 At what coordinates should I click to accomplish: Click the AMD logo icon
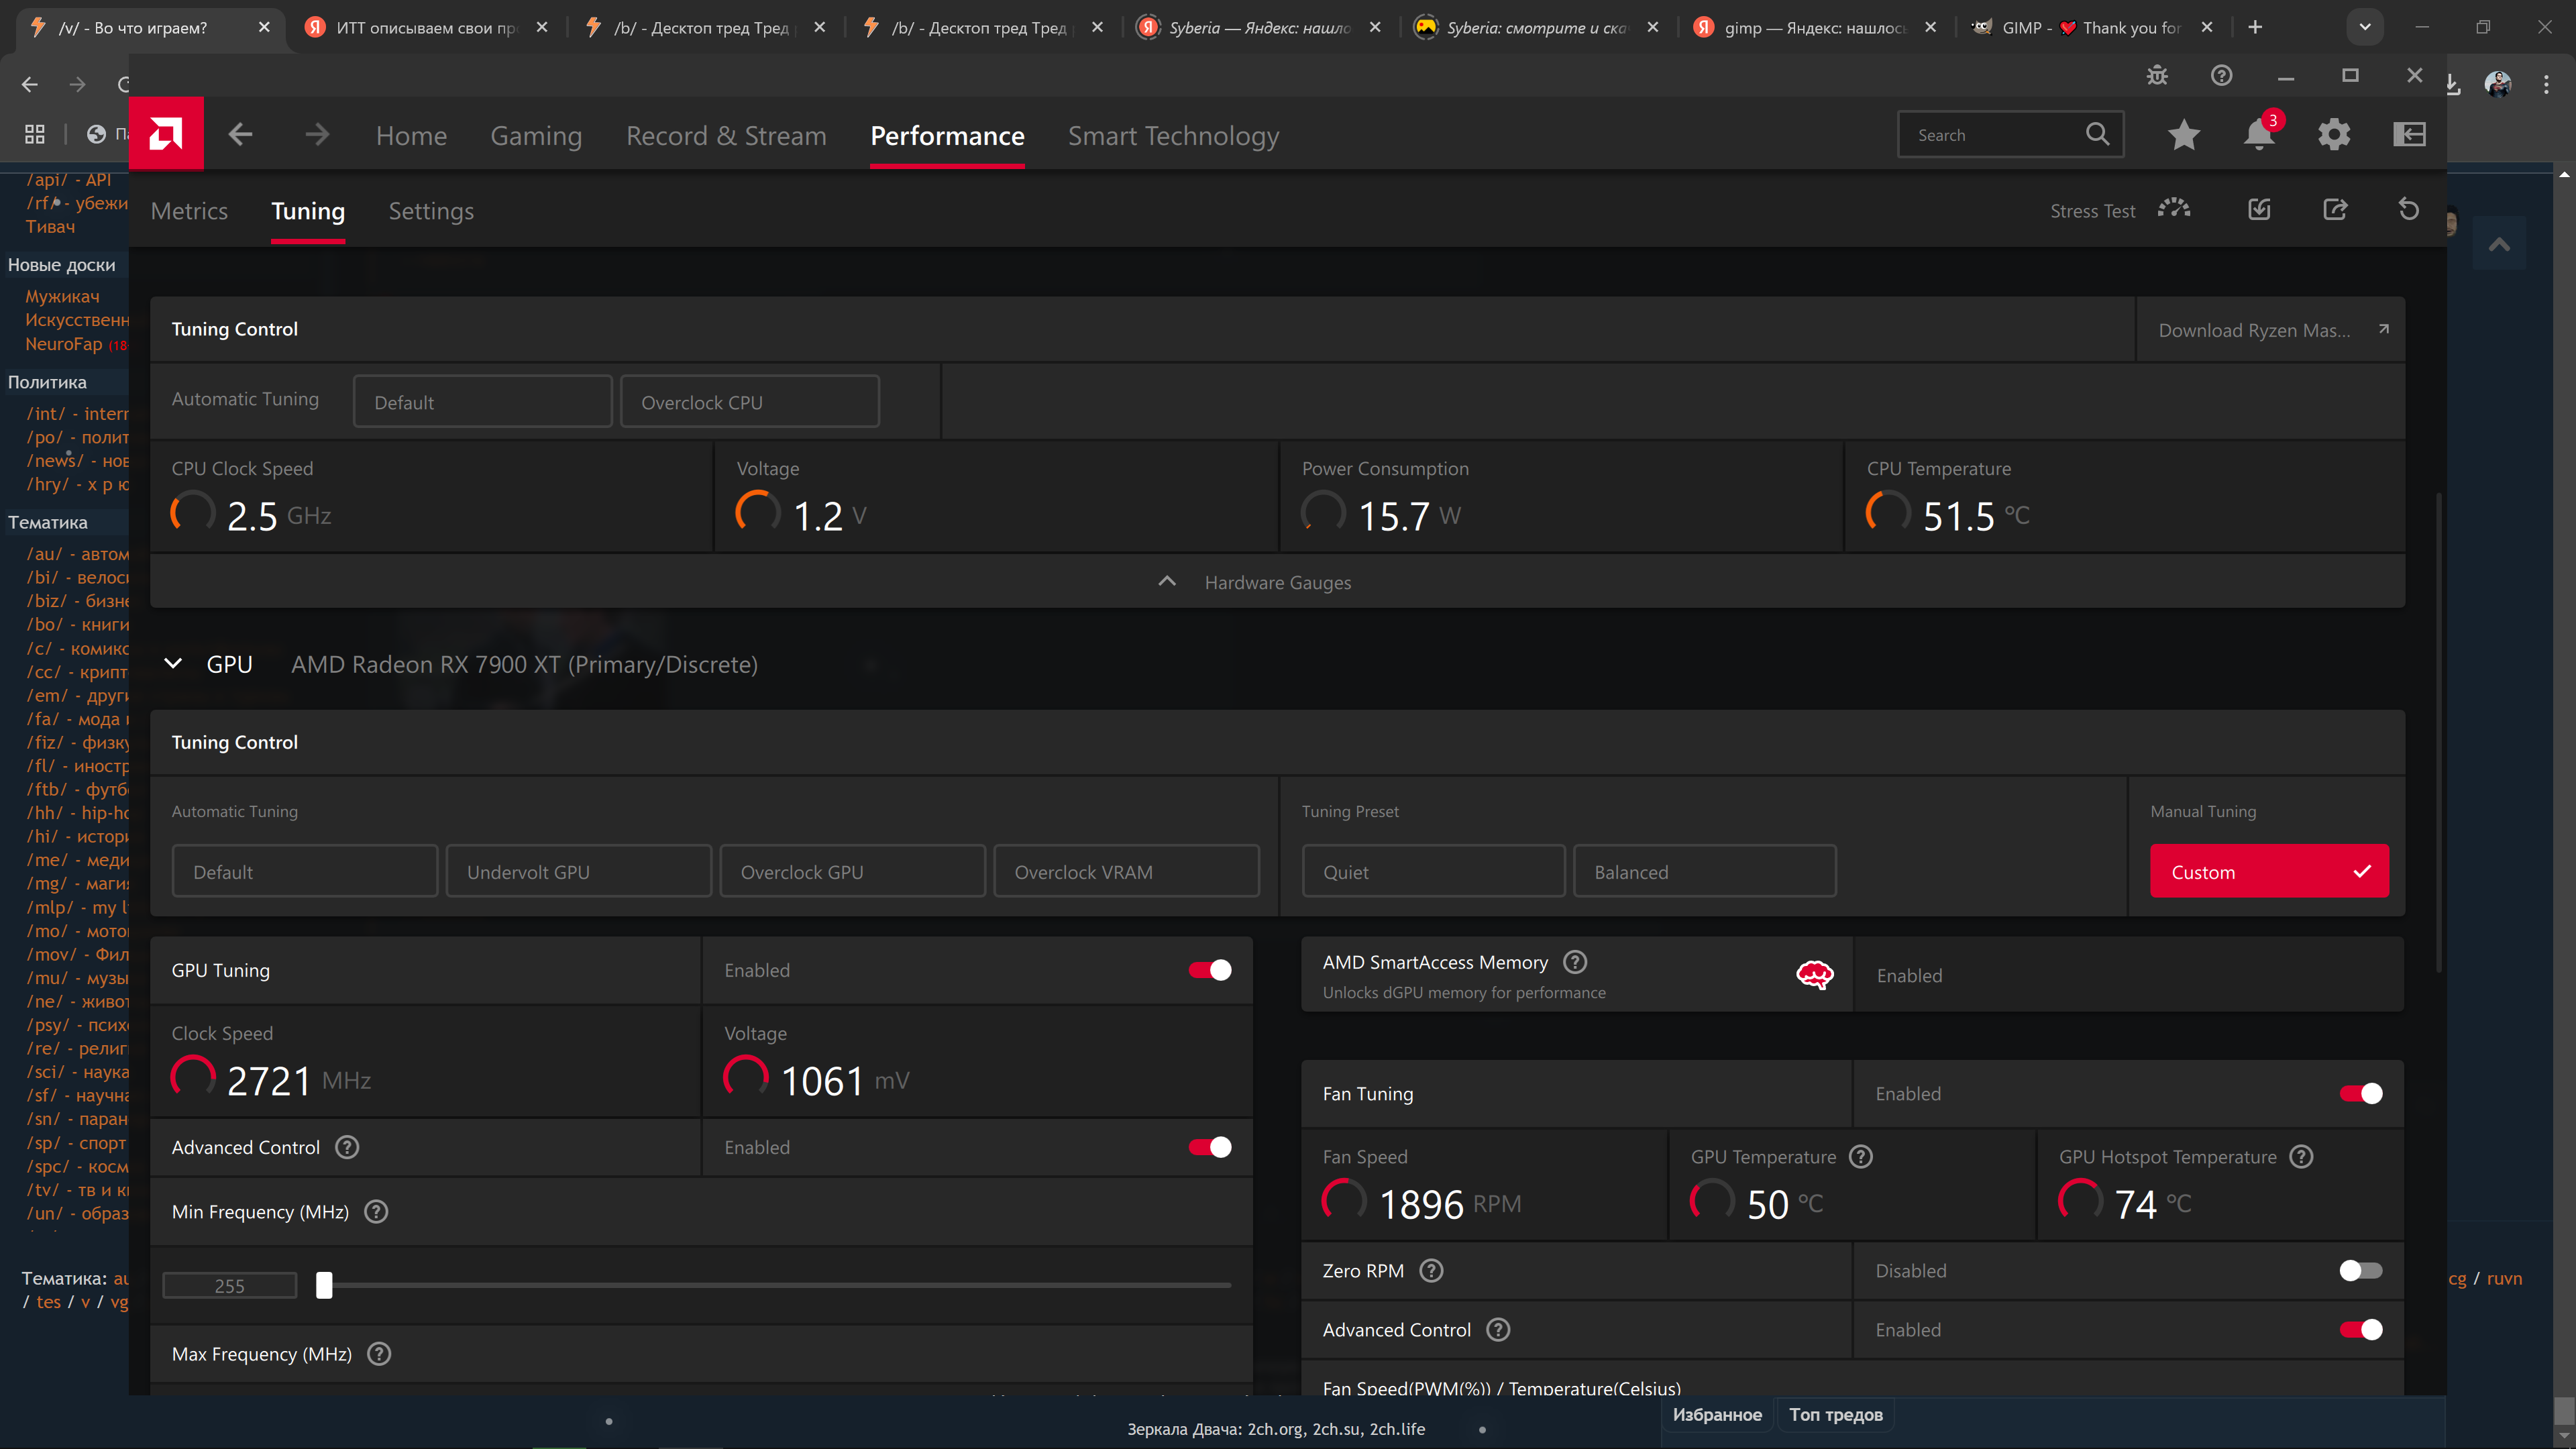(x=166, y=134)
